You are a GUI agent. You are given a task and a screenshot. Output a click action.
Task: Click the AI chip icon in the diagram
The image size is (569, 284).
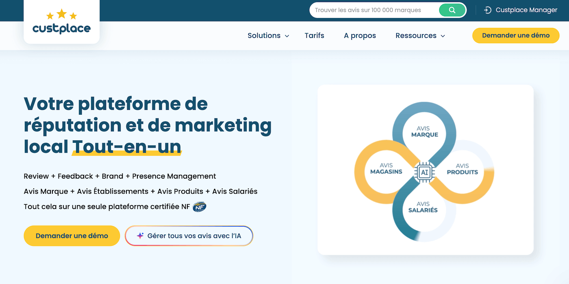tap(425, 172)
